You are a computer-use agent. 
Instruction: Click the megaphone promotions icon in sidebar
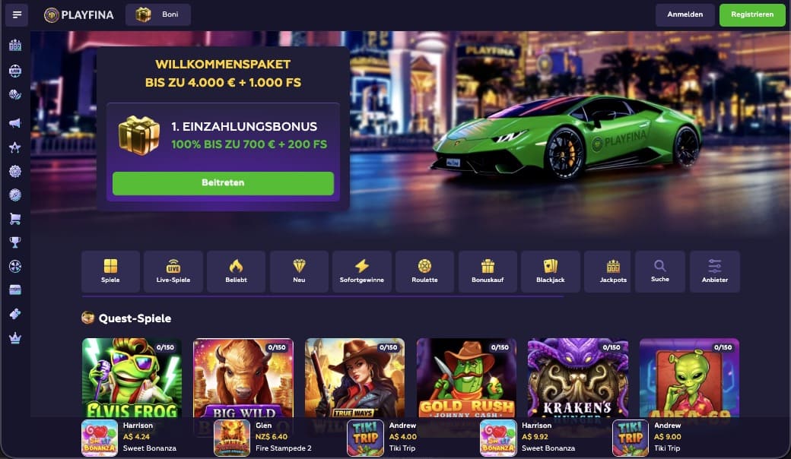15,123
